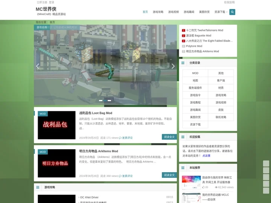271x203 pixels.
Task: Open 游戏教程 category
Action: [195, 103]
